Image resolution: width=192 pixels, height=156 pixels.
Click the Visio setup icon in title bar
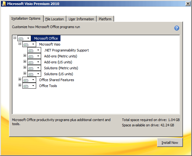[x=4, y=4]
